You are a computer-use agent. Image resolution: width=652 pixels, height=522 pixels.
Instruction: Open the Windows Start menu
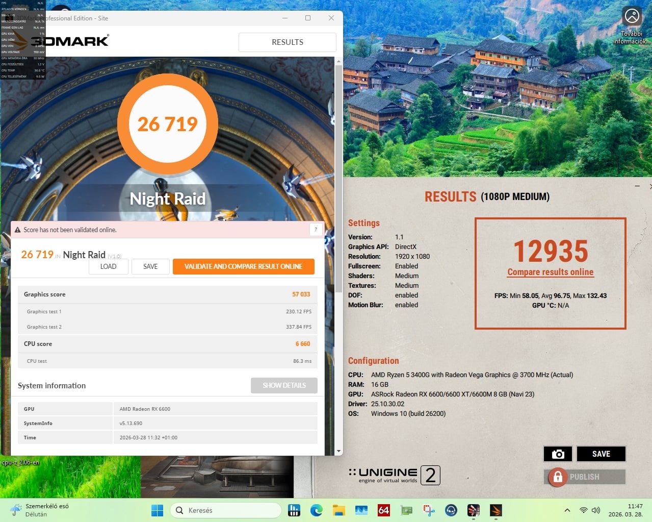coord(158,510)
